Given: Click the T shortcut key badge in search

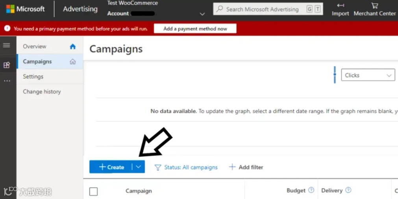Looking at the screenshot, I should tap(317, 9).
